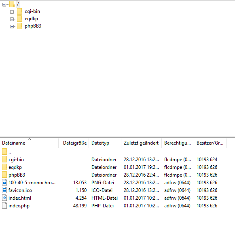
Task: Select the root folder icon in tree
Action: tap(12, 4)
